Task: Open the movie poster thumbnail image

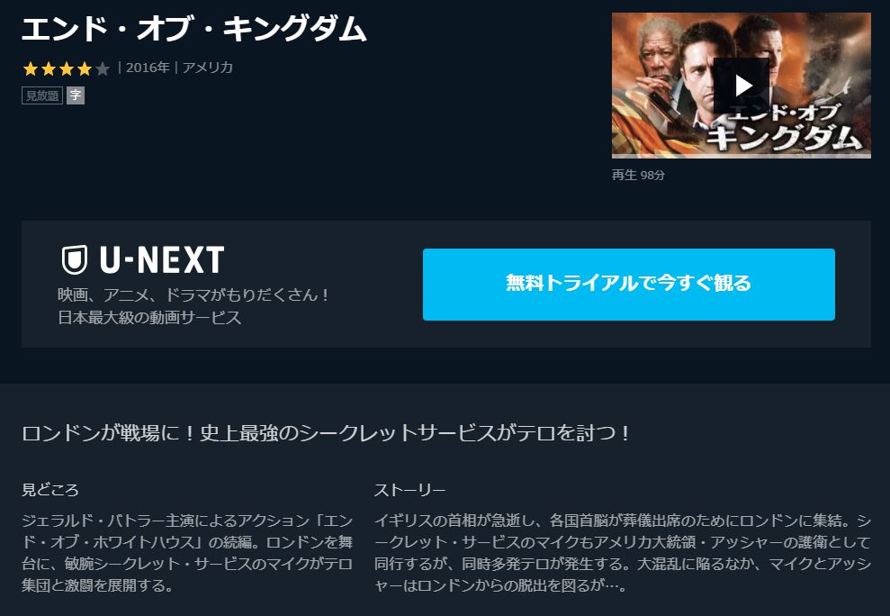Action: pyautogui.click(x=742, y=86)
